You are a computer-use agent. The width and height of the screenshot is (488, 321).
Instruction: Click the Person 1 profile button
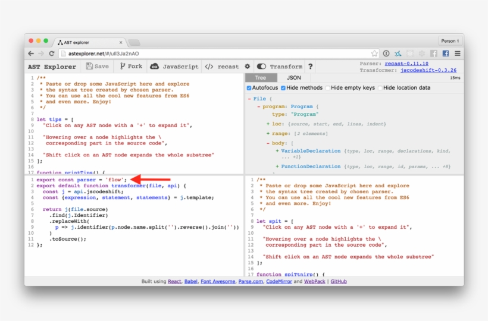pos(450,41)
